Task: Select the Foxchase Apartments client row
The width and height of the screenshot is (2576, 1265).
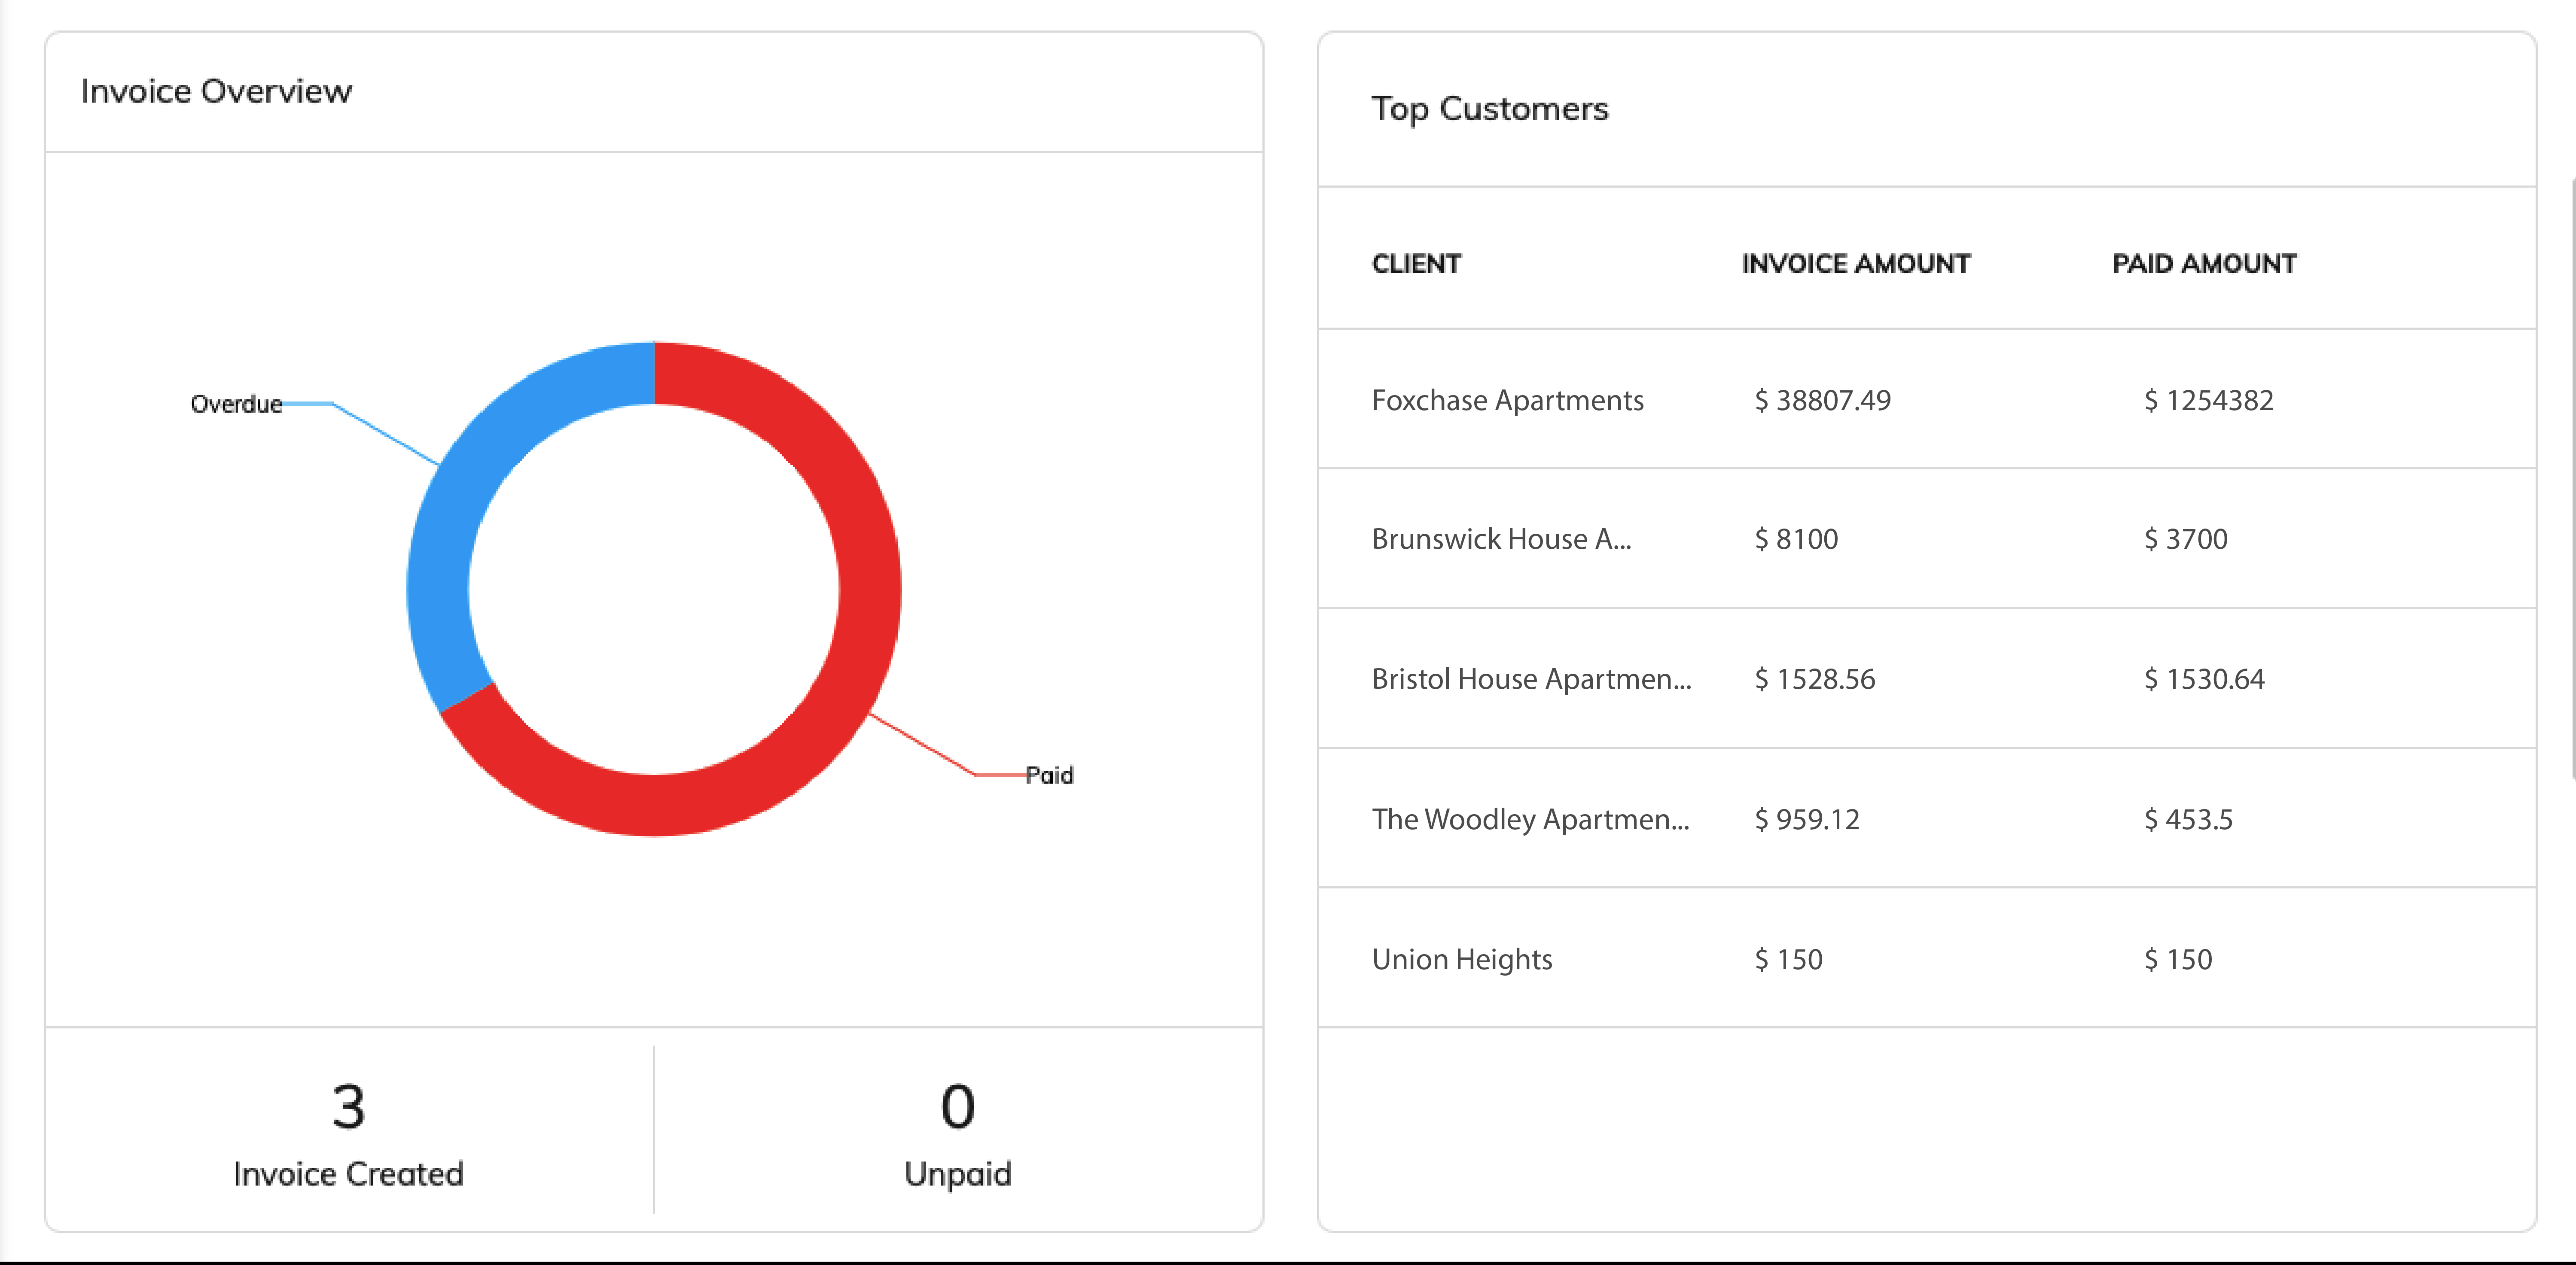Action: (1926, 399)
